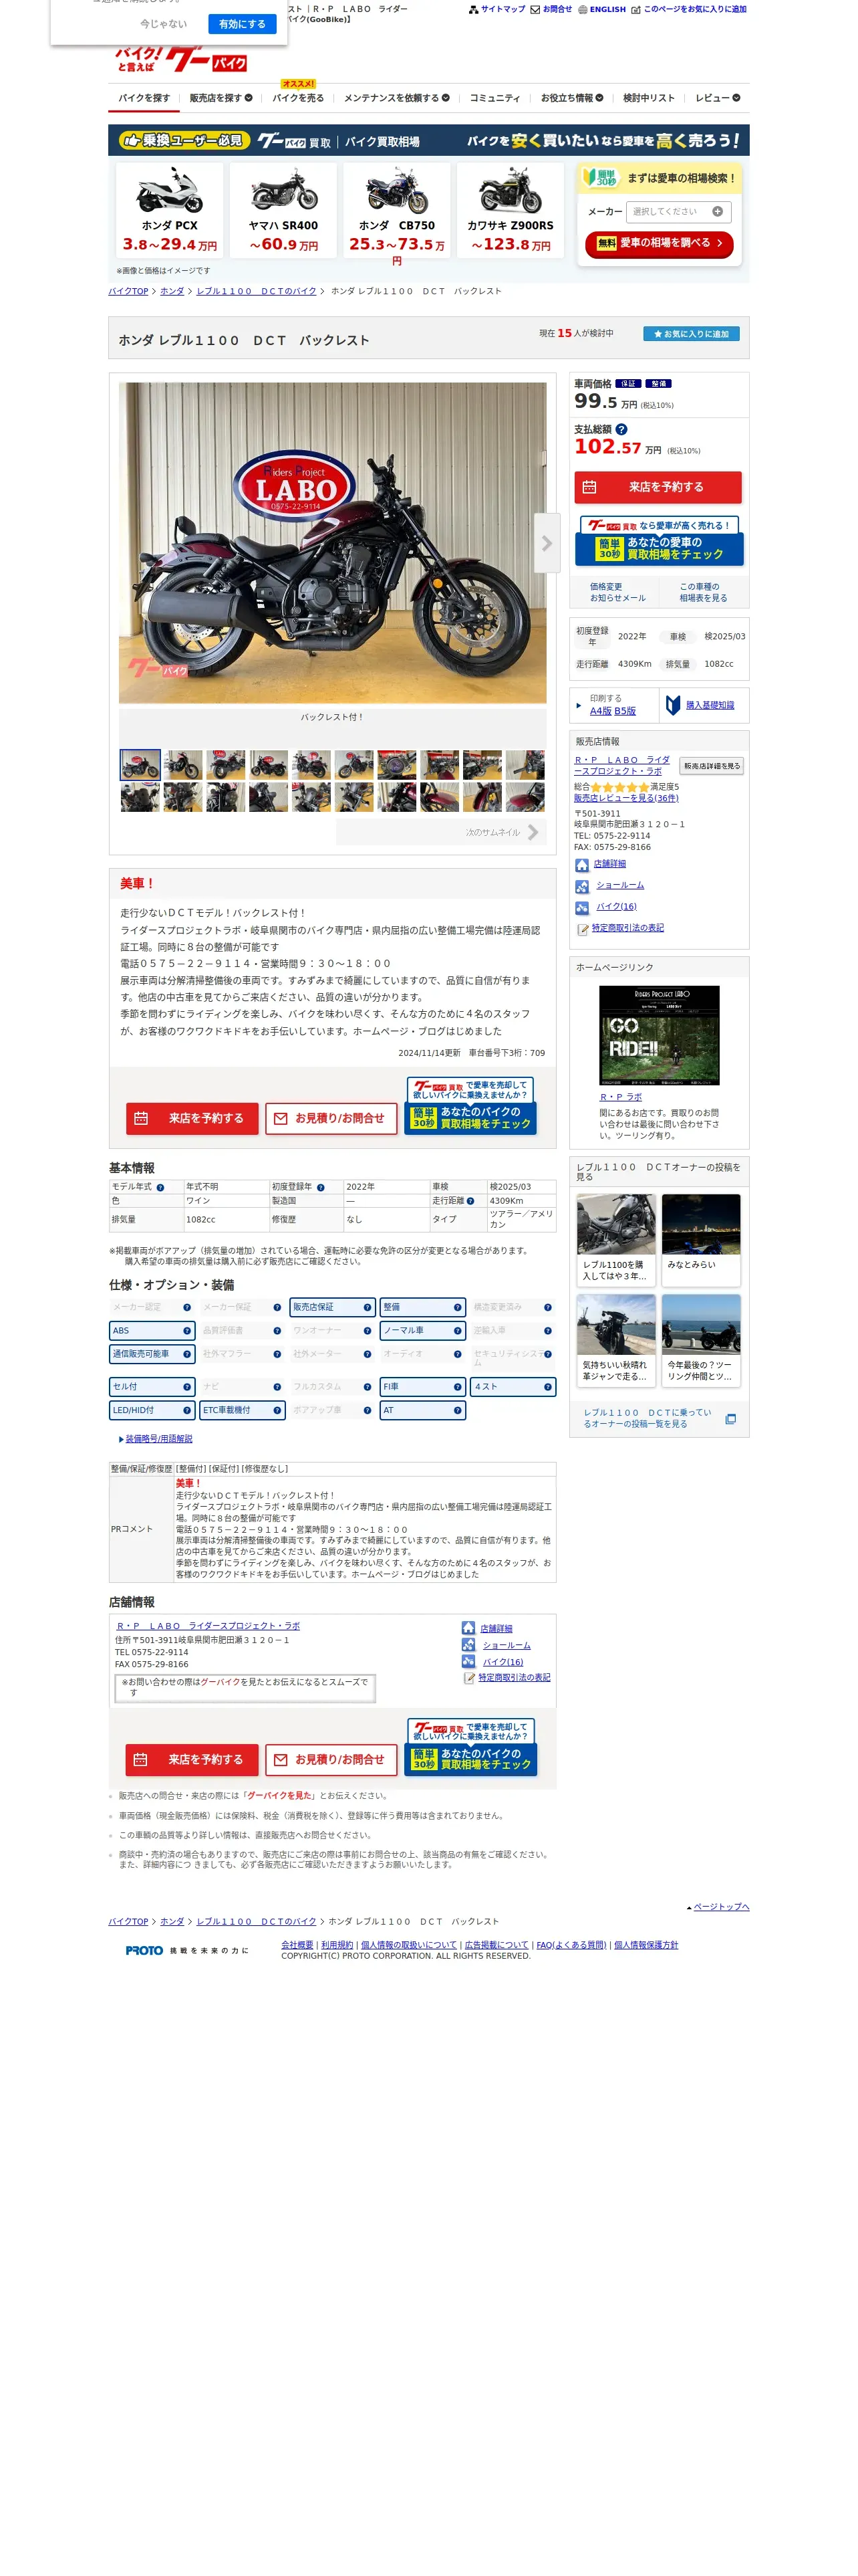Open help icon for 4スト spec
858x2576 pixels.
(x=547, y=1387)
